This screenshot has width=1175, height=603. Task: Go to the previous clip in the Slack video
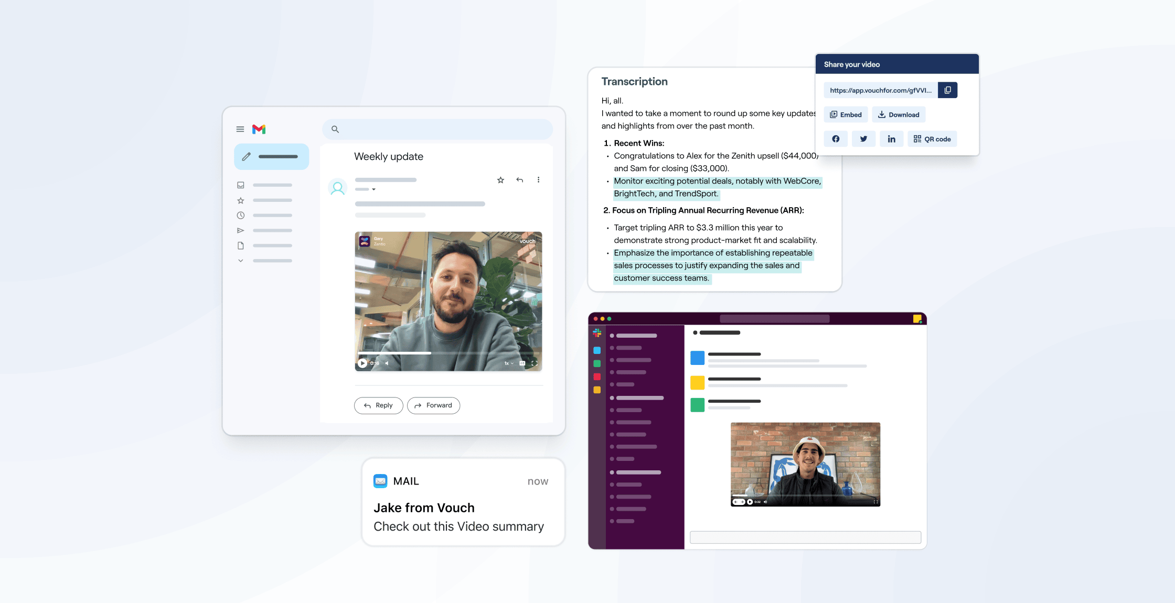click(x=736, y=502)
